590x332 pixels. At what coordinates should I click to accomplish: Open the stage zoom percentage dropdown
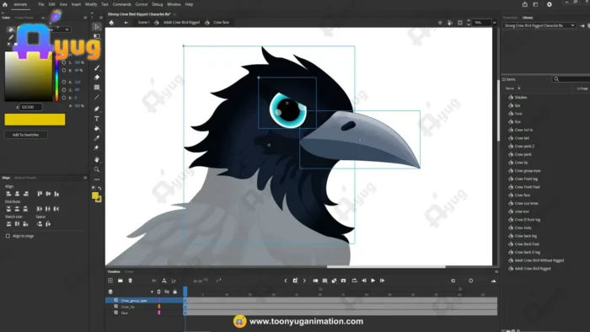click(x=495, y=23)
